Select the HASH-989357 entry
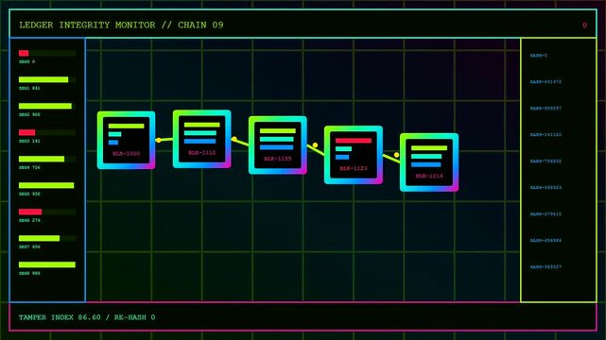606x340 pixels. (x=545, y=266)
